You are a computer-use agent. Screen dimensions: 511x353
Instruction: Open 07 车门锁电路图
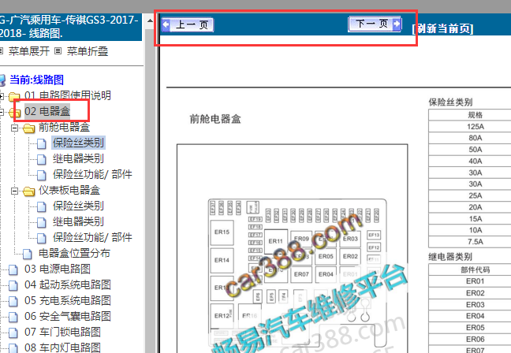[62, 332]
